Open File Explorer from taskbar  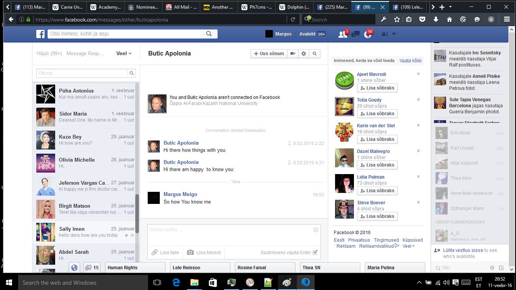tap(194, 282)
